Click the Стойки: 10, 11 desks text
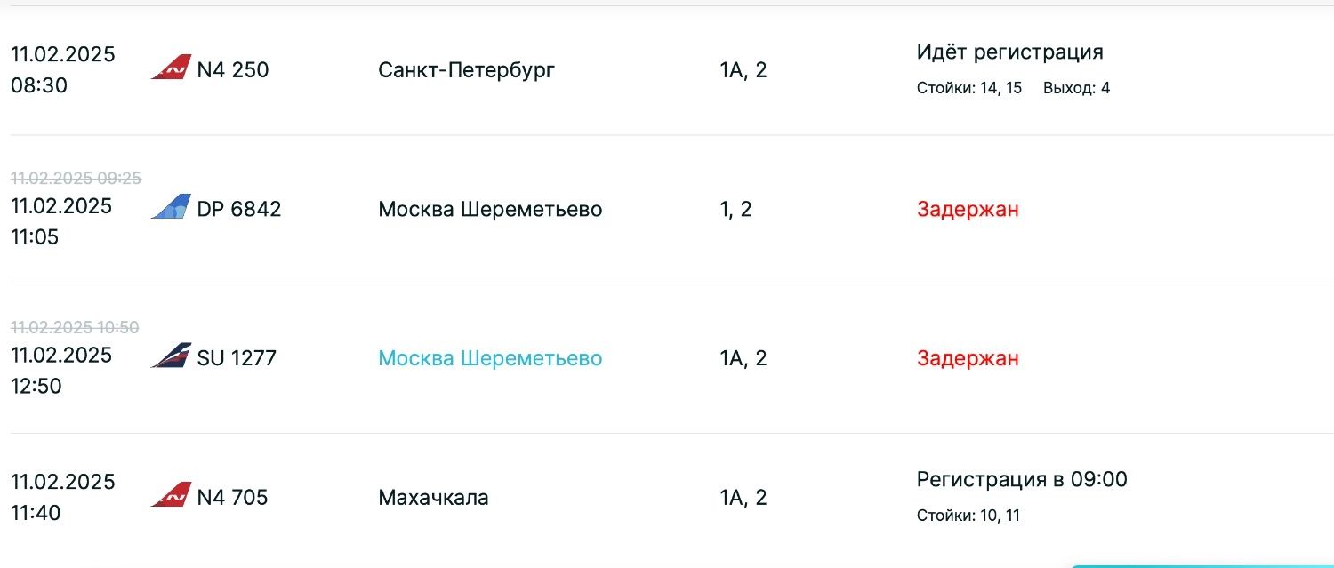 (x=968, y=516)
